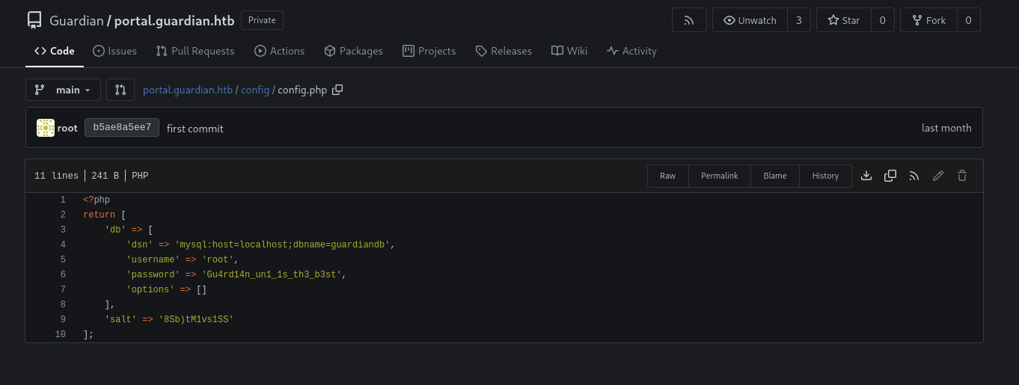Open the Pull Requests tab
Viewport: 1019px width, 385px height.
tap(195, 51)
